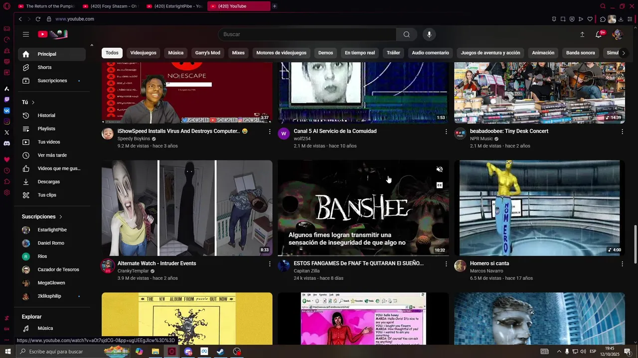Open the X (Twitter) sidebar icon
Viewport: 638px width, 358px height.
[x=7, y=132]
